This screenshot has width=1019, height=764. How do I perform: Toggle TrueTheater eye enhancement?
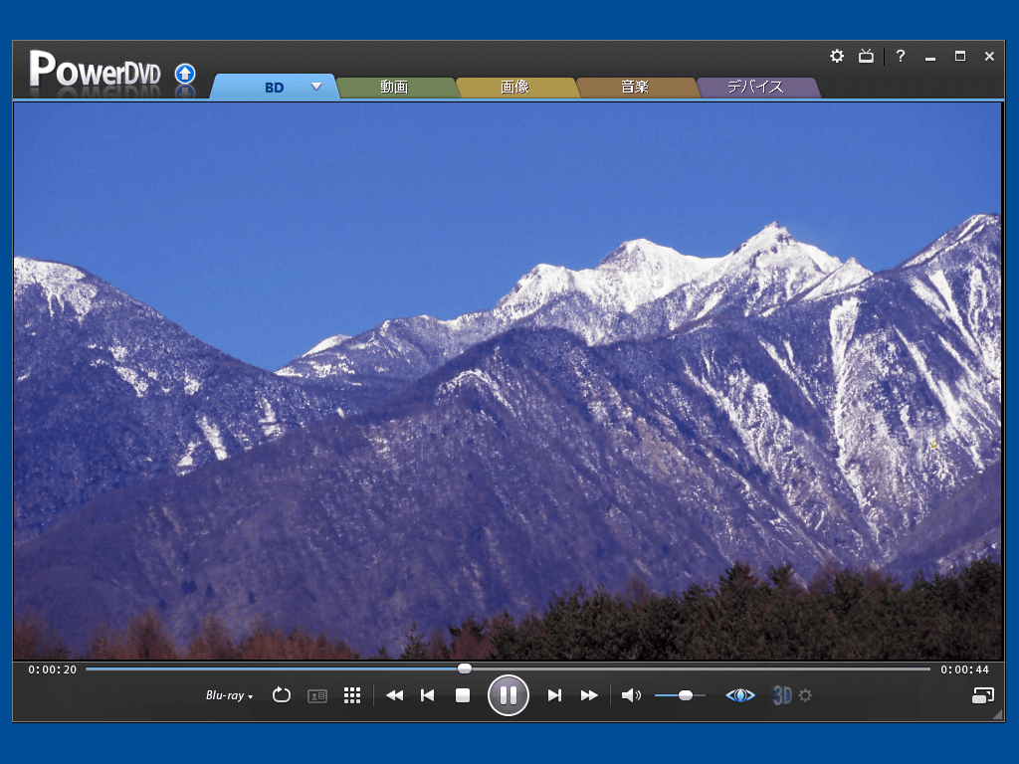click(x=740, y=695)
